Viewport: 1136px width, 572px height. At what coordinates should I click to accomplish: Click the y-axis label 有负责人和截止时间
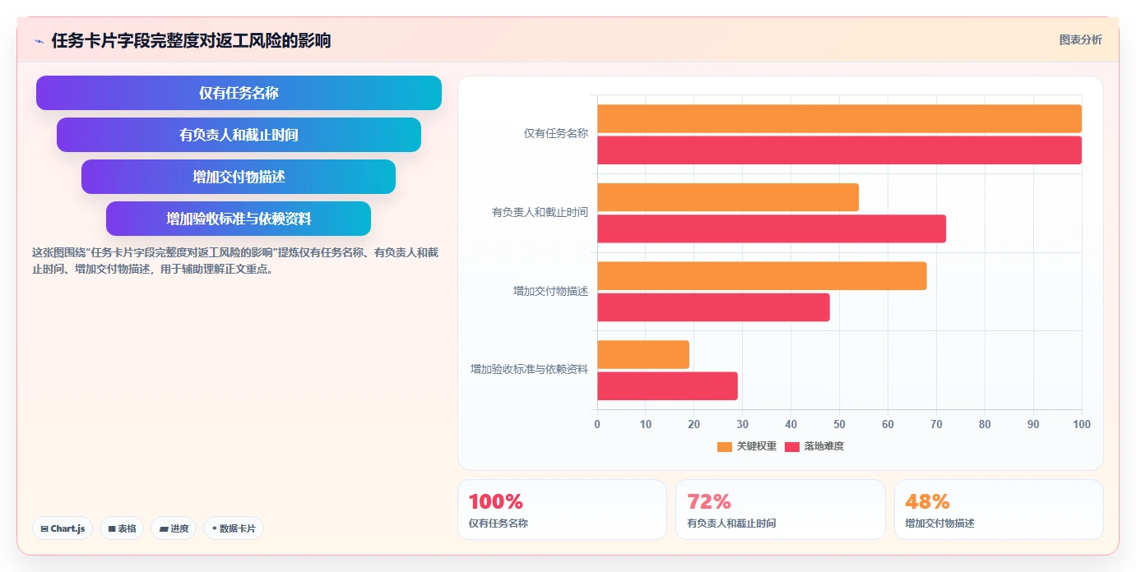click(x=540, y=212)
